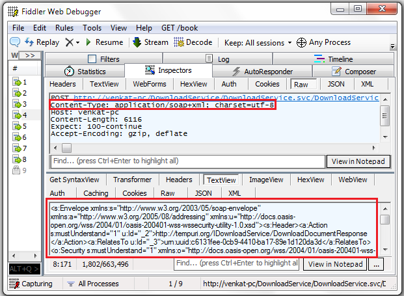404x296 pixels.
Task: Click the Replay toolbar button
Action: (42, 42)
